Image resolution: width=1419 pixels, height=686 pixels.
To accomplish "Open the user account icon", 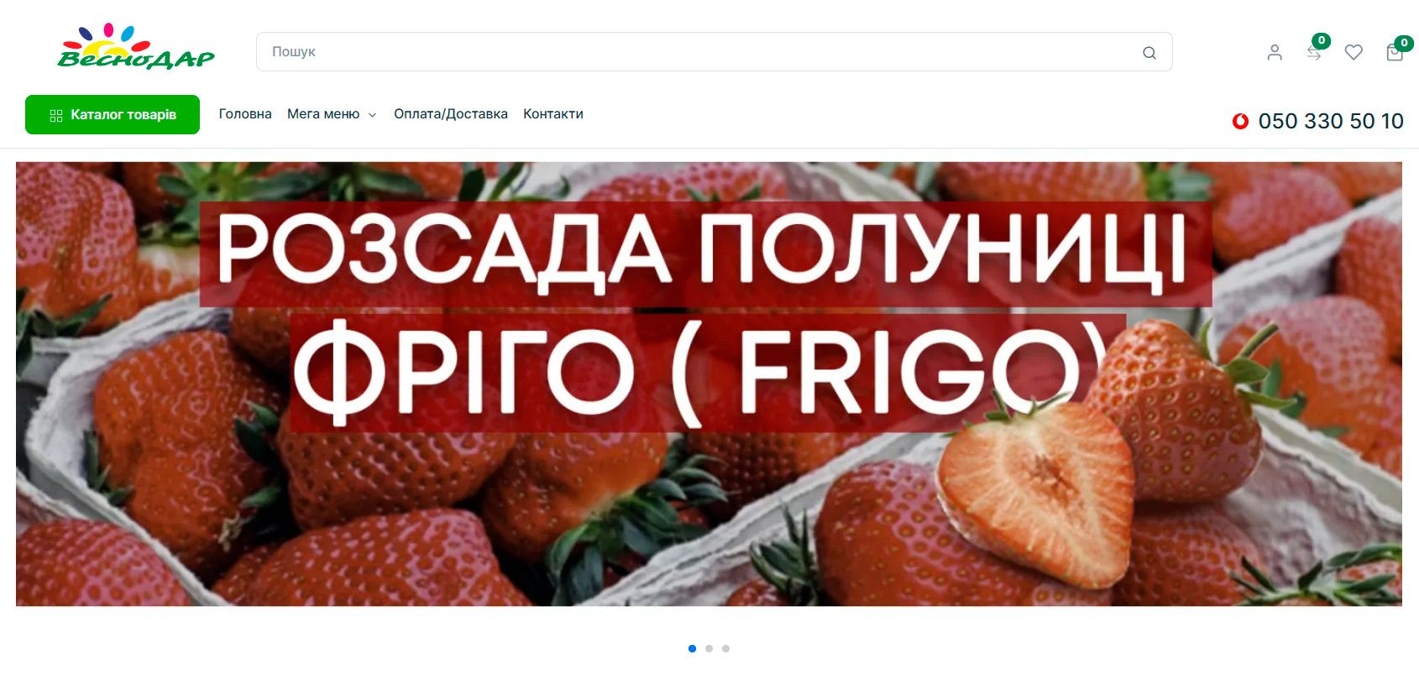I will [1275, 52].
